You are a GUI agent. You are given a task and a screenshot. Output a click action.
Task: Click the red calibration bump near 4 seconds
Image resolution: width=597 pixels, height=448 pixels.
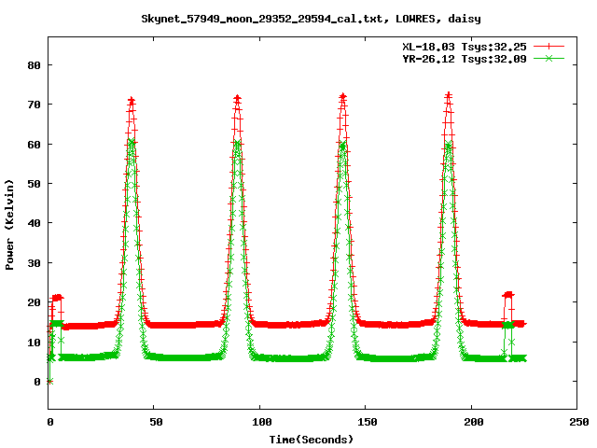(x=57, y=298)
